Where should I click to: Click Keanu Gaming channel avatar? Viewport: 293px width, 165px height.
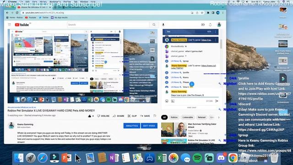click(x=11, y=126)
